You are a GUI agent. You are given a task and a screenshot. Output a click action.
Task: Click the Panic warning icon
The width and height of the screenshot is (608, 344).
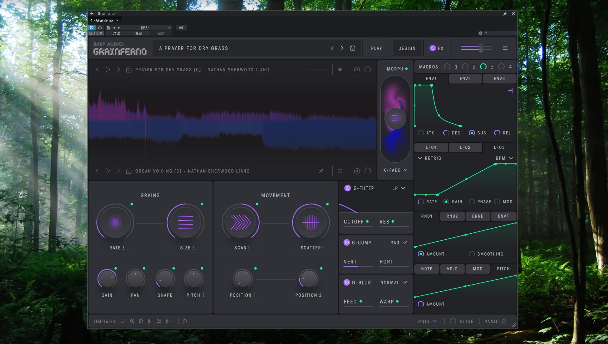click(504, 321)
